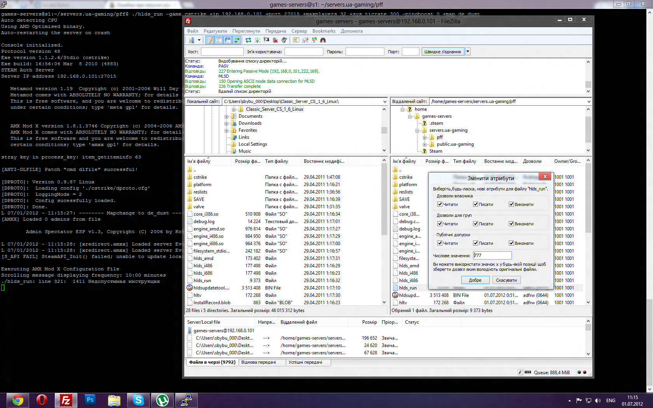Click the hldsupdatetool disc icon in local list

[190, 288]
